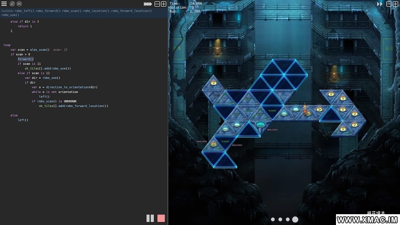
Task: Click the large teal button tile
Action: click(260, 125)
